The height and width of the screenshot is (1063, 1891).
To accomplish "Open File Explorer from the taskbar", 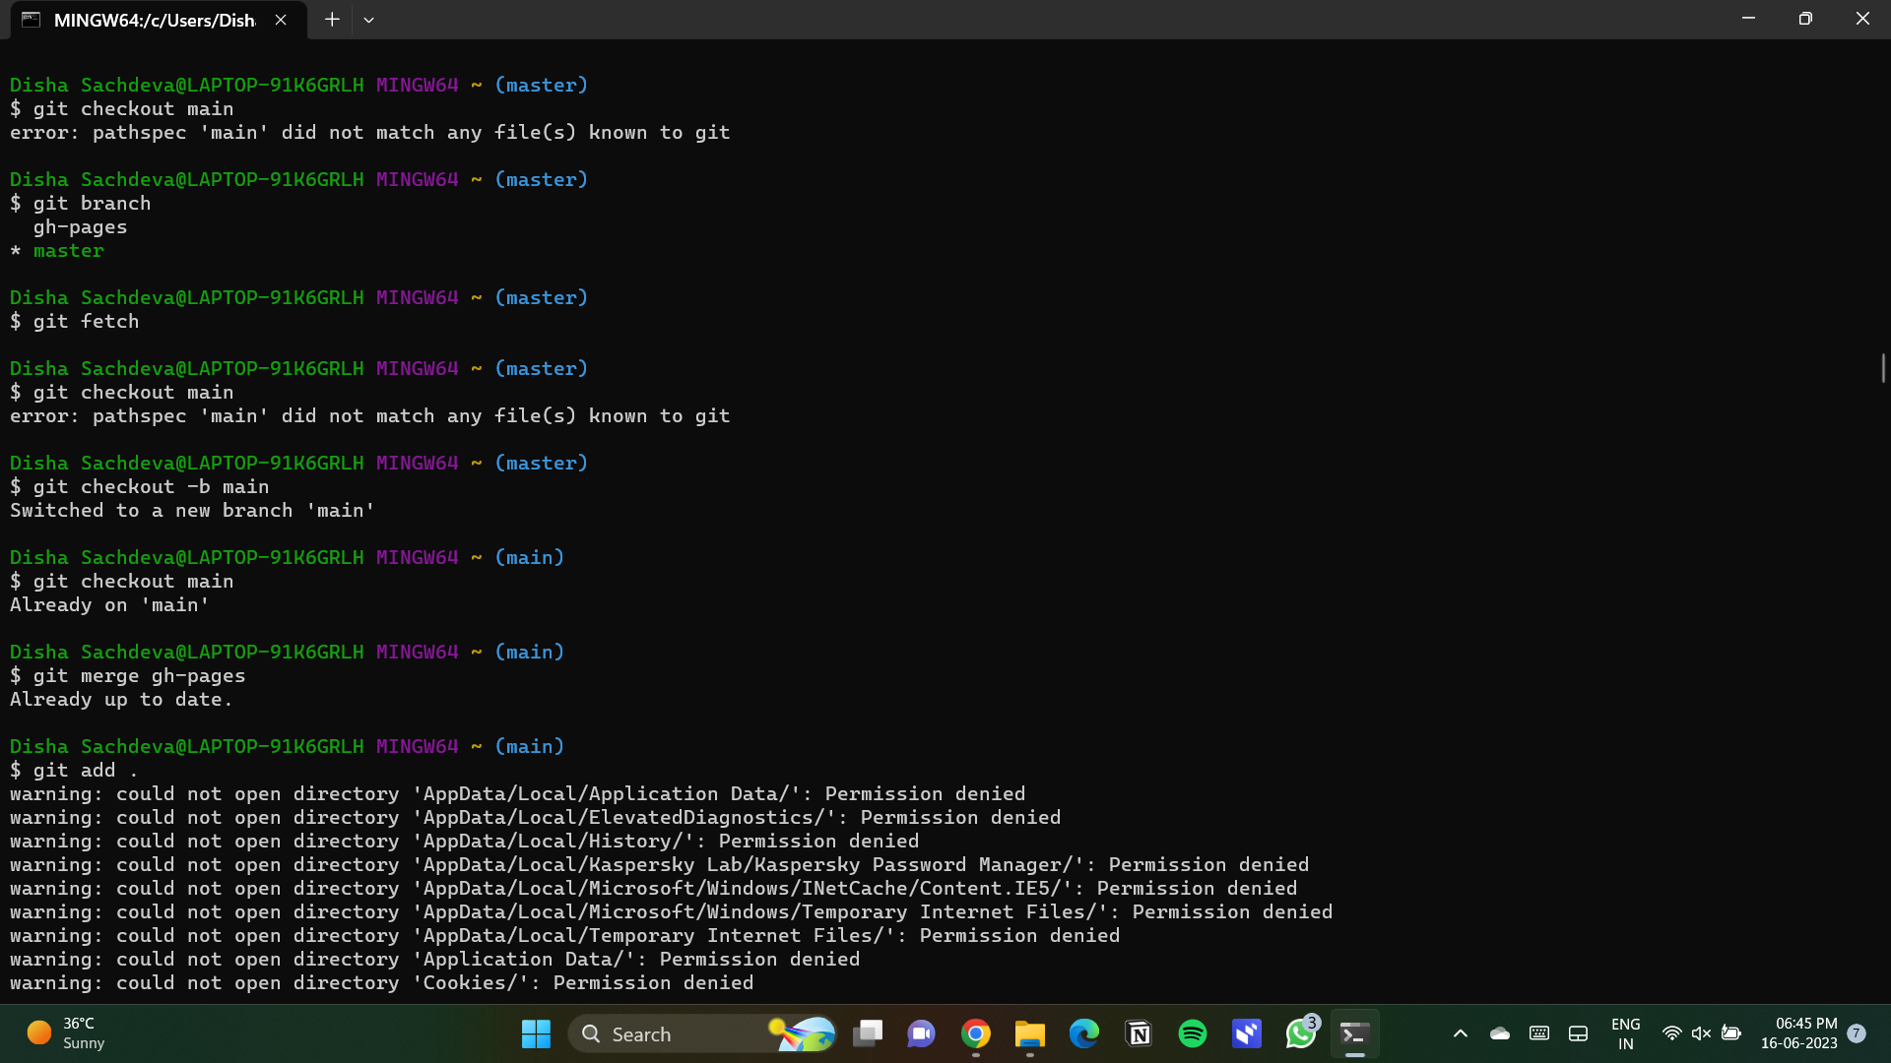I will pos(1029,1033).
